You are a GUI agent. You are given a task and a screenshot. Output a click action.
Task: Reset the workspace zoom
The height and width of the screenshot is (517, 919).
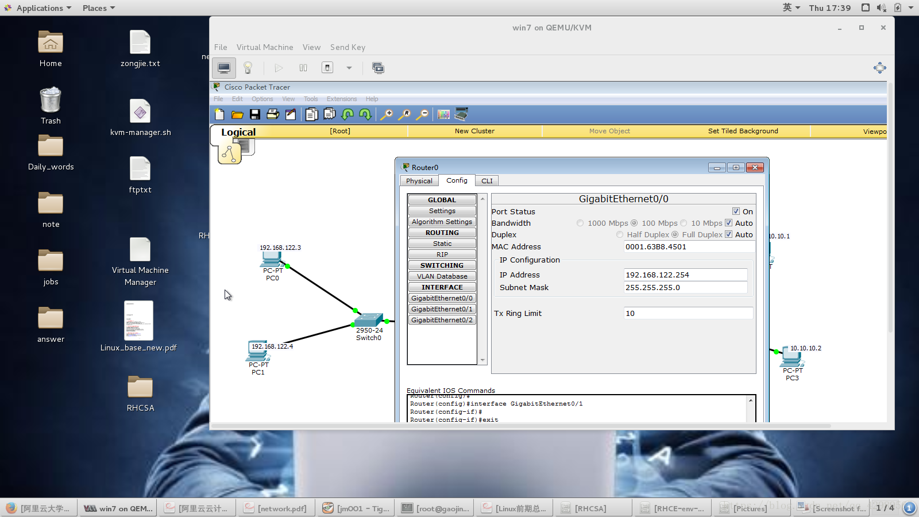[x=404, y=114]
